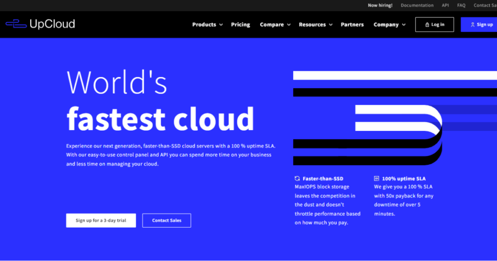Click the 100% uptime SLA icon

click(377, 179)
